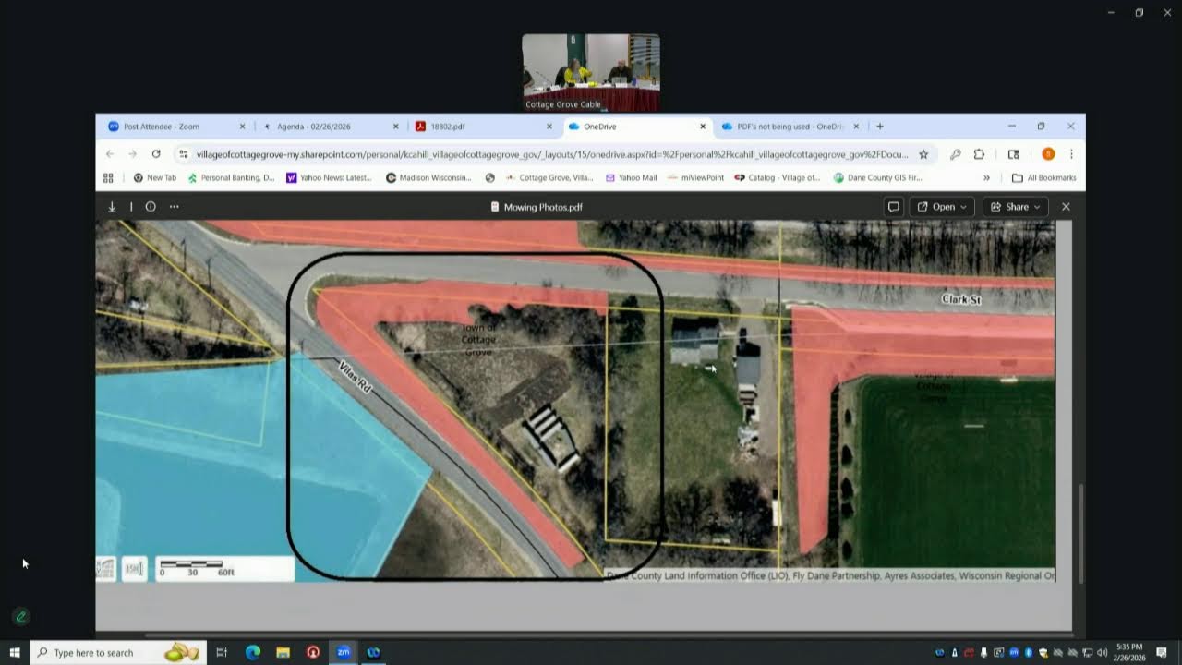
Task: Close the Agenda - 02/26/2026 tab
Action: coord(395,127)
